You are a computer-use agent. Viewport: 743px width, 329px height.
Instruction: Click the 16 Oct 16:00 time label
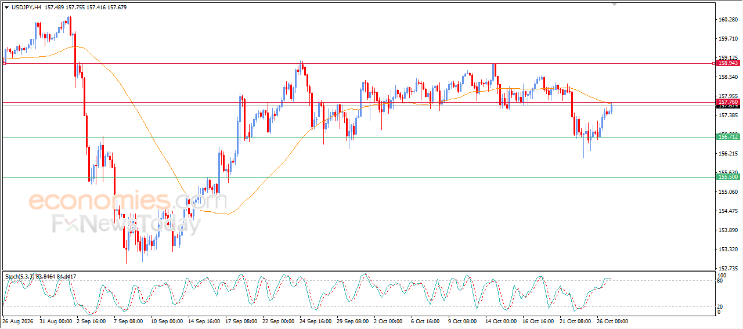click(x=539, y=321)
